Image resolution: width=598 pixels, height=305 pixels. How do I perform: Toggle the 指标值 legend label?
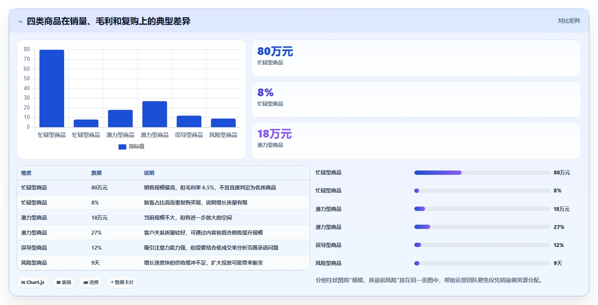(x=136, y=146)
